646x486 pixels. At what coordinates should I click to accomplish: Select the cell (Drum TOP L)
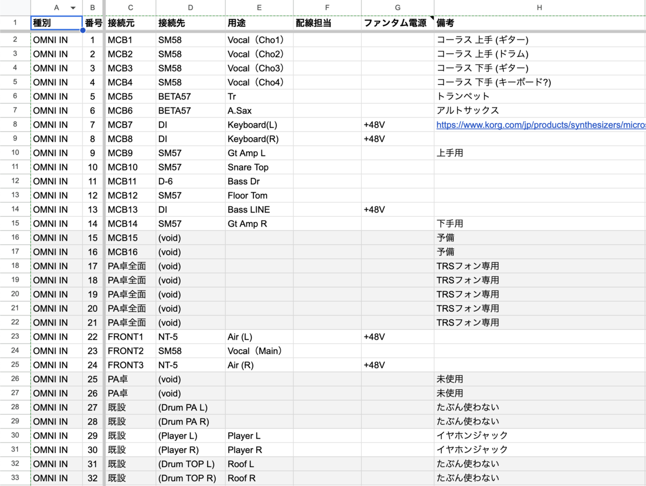click(x=191, y=464)
